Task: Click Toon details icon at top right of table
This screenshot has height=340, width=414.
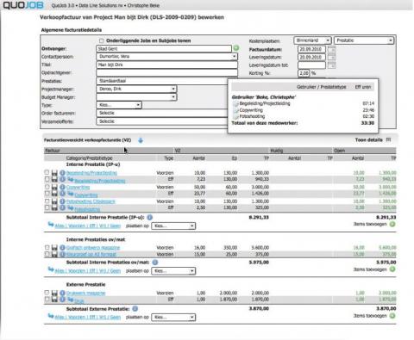Action: [x=388, y=139]
